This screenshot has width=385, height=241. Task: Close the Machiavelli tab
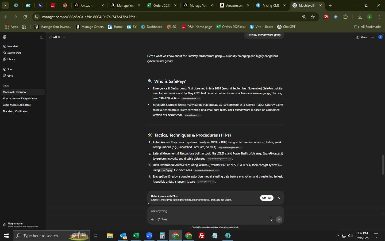pyautogui.click(x=321, y=5)
